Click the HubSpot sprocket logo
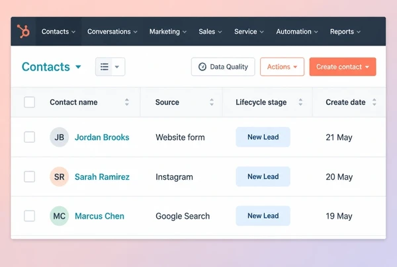 click(23, 31)
